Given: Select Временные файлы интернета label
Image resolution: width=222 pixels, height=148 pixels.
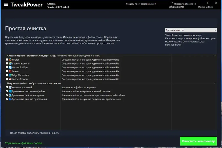Looking at the screenshot, I should click(28, 95).
